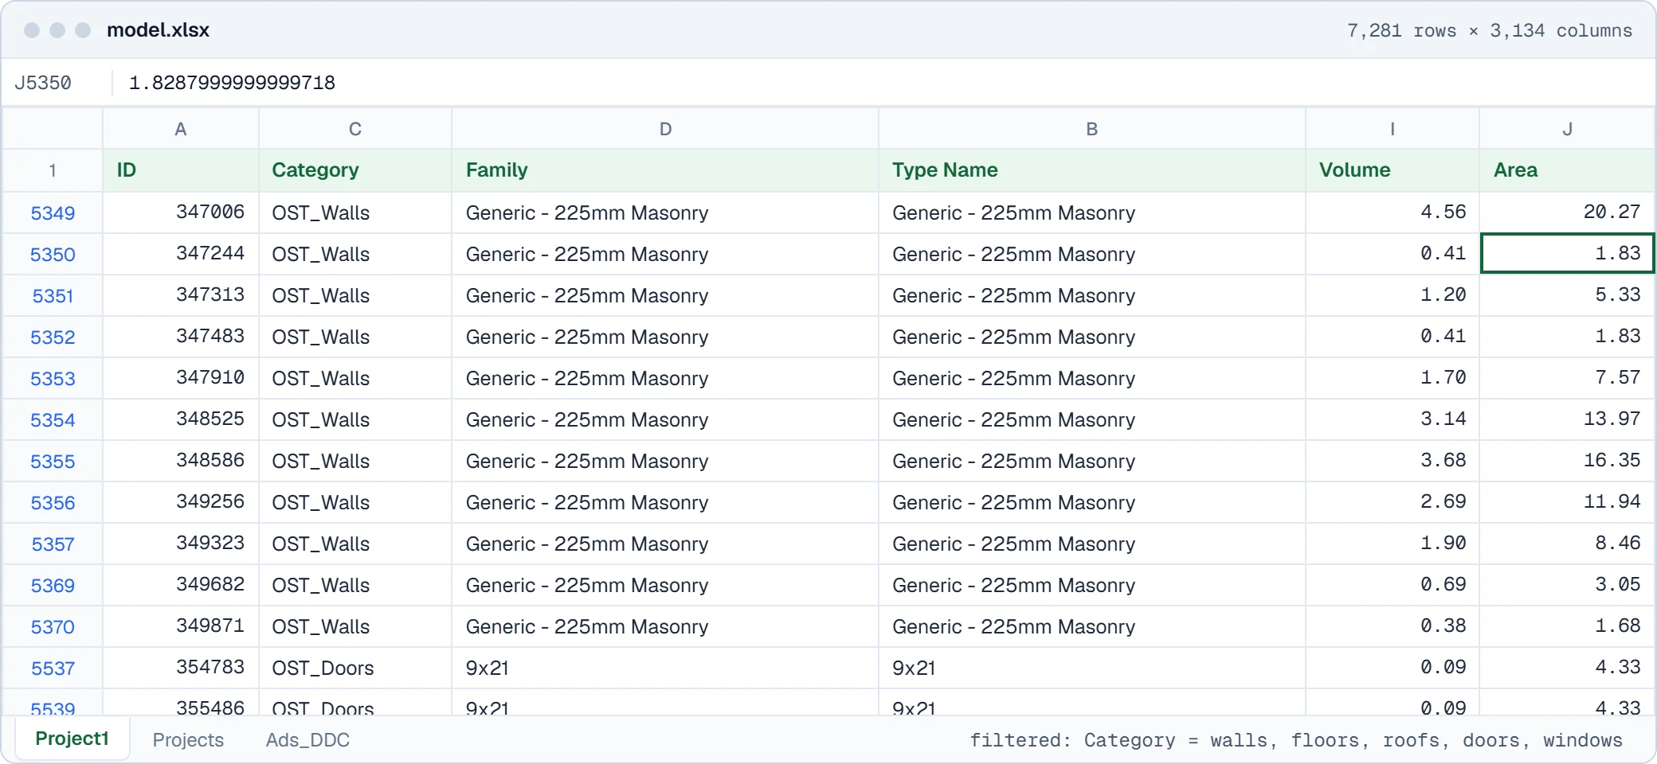Select row number 5349
The image size is (1657, 764).
tap(53, 213)
